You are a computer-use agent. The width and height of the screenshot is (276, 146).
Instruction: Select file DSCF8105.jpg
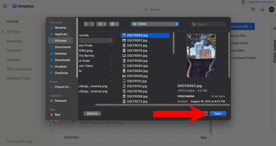coord(145,86)
